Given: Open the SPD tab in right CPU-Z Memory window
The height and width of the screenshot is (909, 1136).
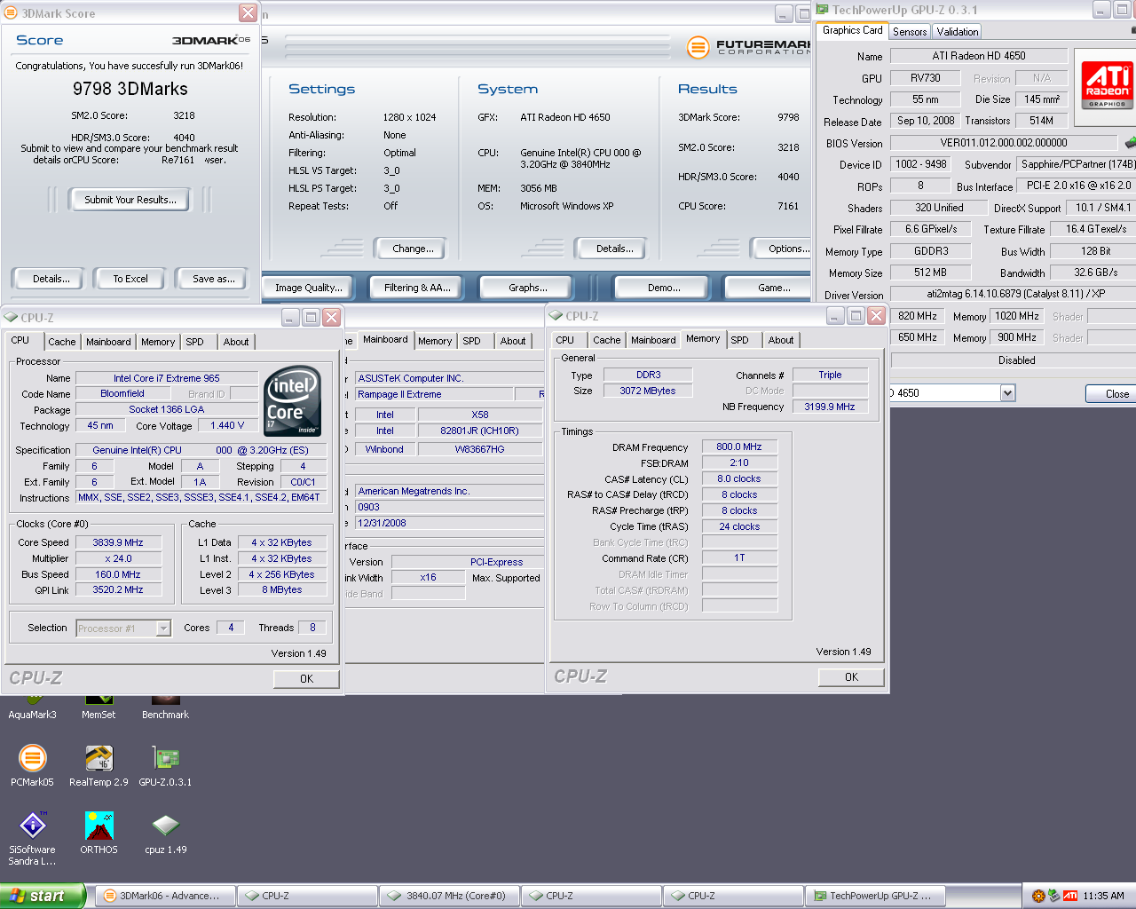Looking at the screenshot, I should [739, 340].
